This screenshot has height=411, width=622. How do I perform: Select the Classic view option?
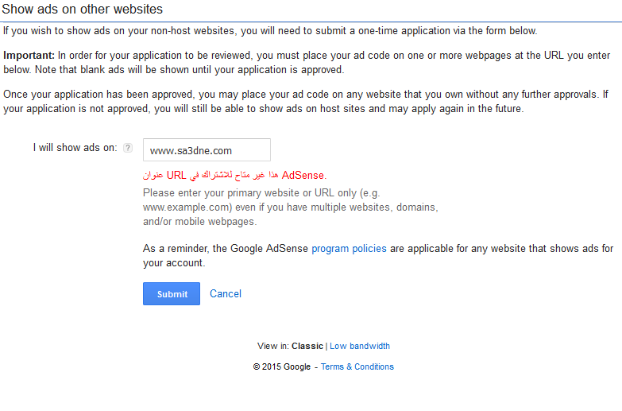coord(307,346)
